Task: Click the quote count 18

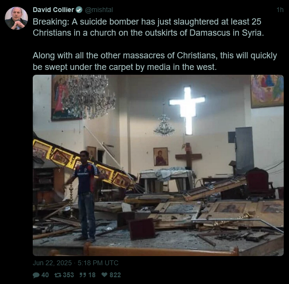Action: pyautogui.click(x=92, y=275)
